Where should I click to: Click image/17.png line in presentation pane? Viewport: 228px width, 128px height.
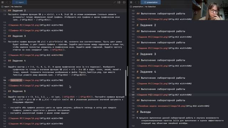point(164,95)
